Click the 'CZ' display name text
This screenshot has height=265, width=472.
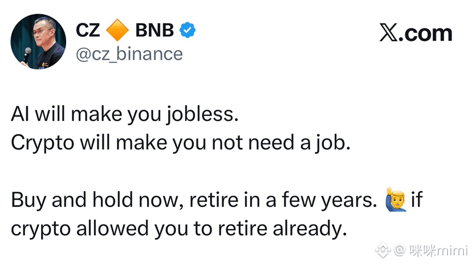[x=88, y=30]
